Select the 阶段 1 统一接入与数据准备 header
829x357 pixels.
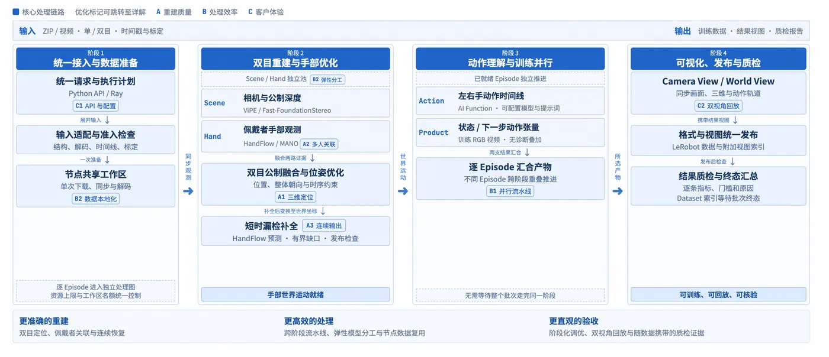pos(95,59)
